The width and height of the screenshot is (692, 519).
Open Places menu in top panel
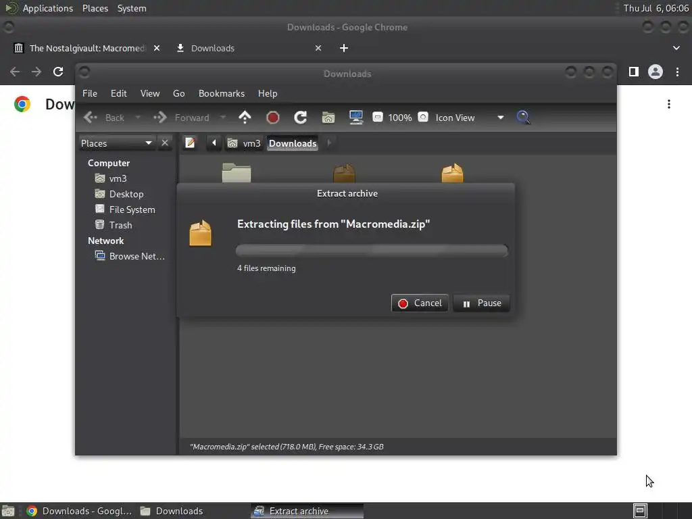coord(95,8)
